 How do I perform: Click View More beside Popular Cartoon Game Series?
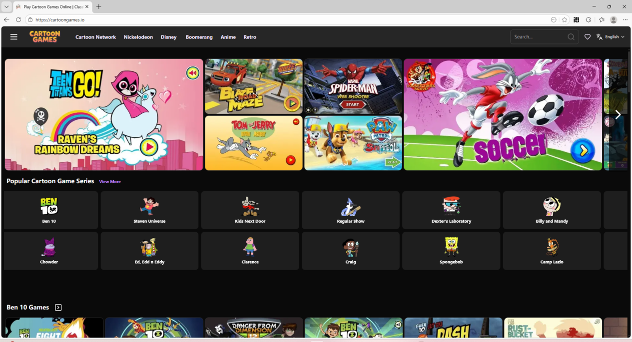coord(110,182)
